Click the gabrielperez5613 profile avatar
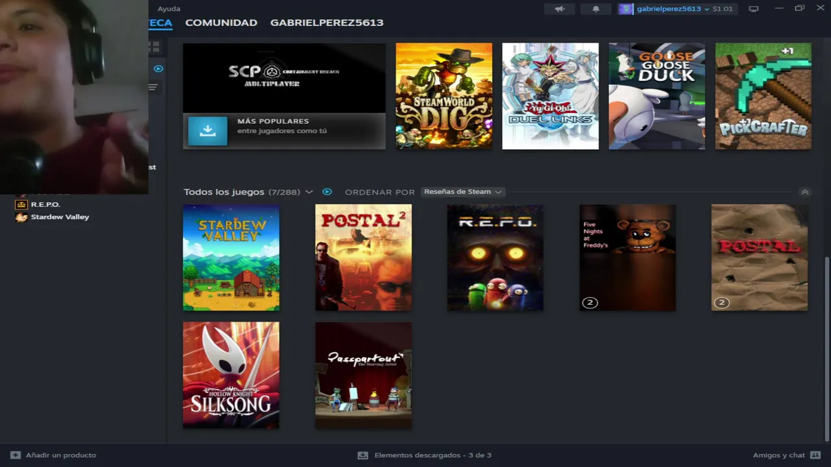The height and width of the screenshot is (467, 831). pyautogui.click(x=625, y=9)
